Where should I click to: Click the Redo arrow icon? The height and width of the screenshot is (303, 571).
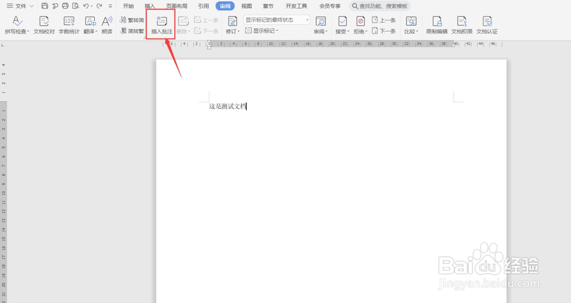(99, 6)
